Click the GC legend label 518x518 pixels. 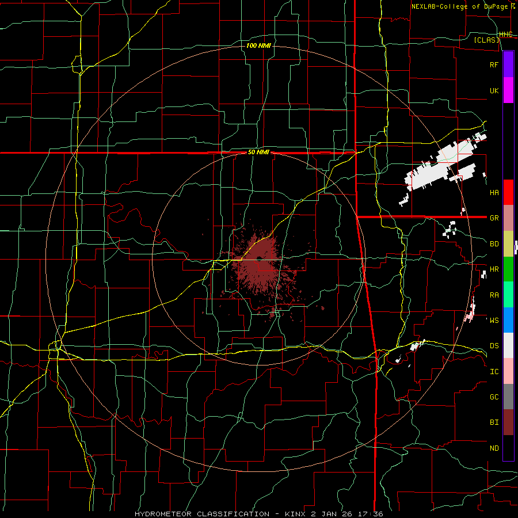(494, 397)
